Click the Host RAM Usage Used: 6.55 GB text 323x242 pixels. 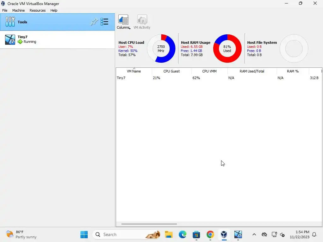point(192,47)
